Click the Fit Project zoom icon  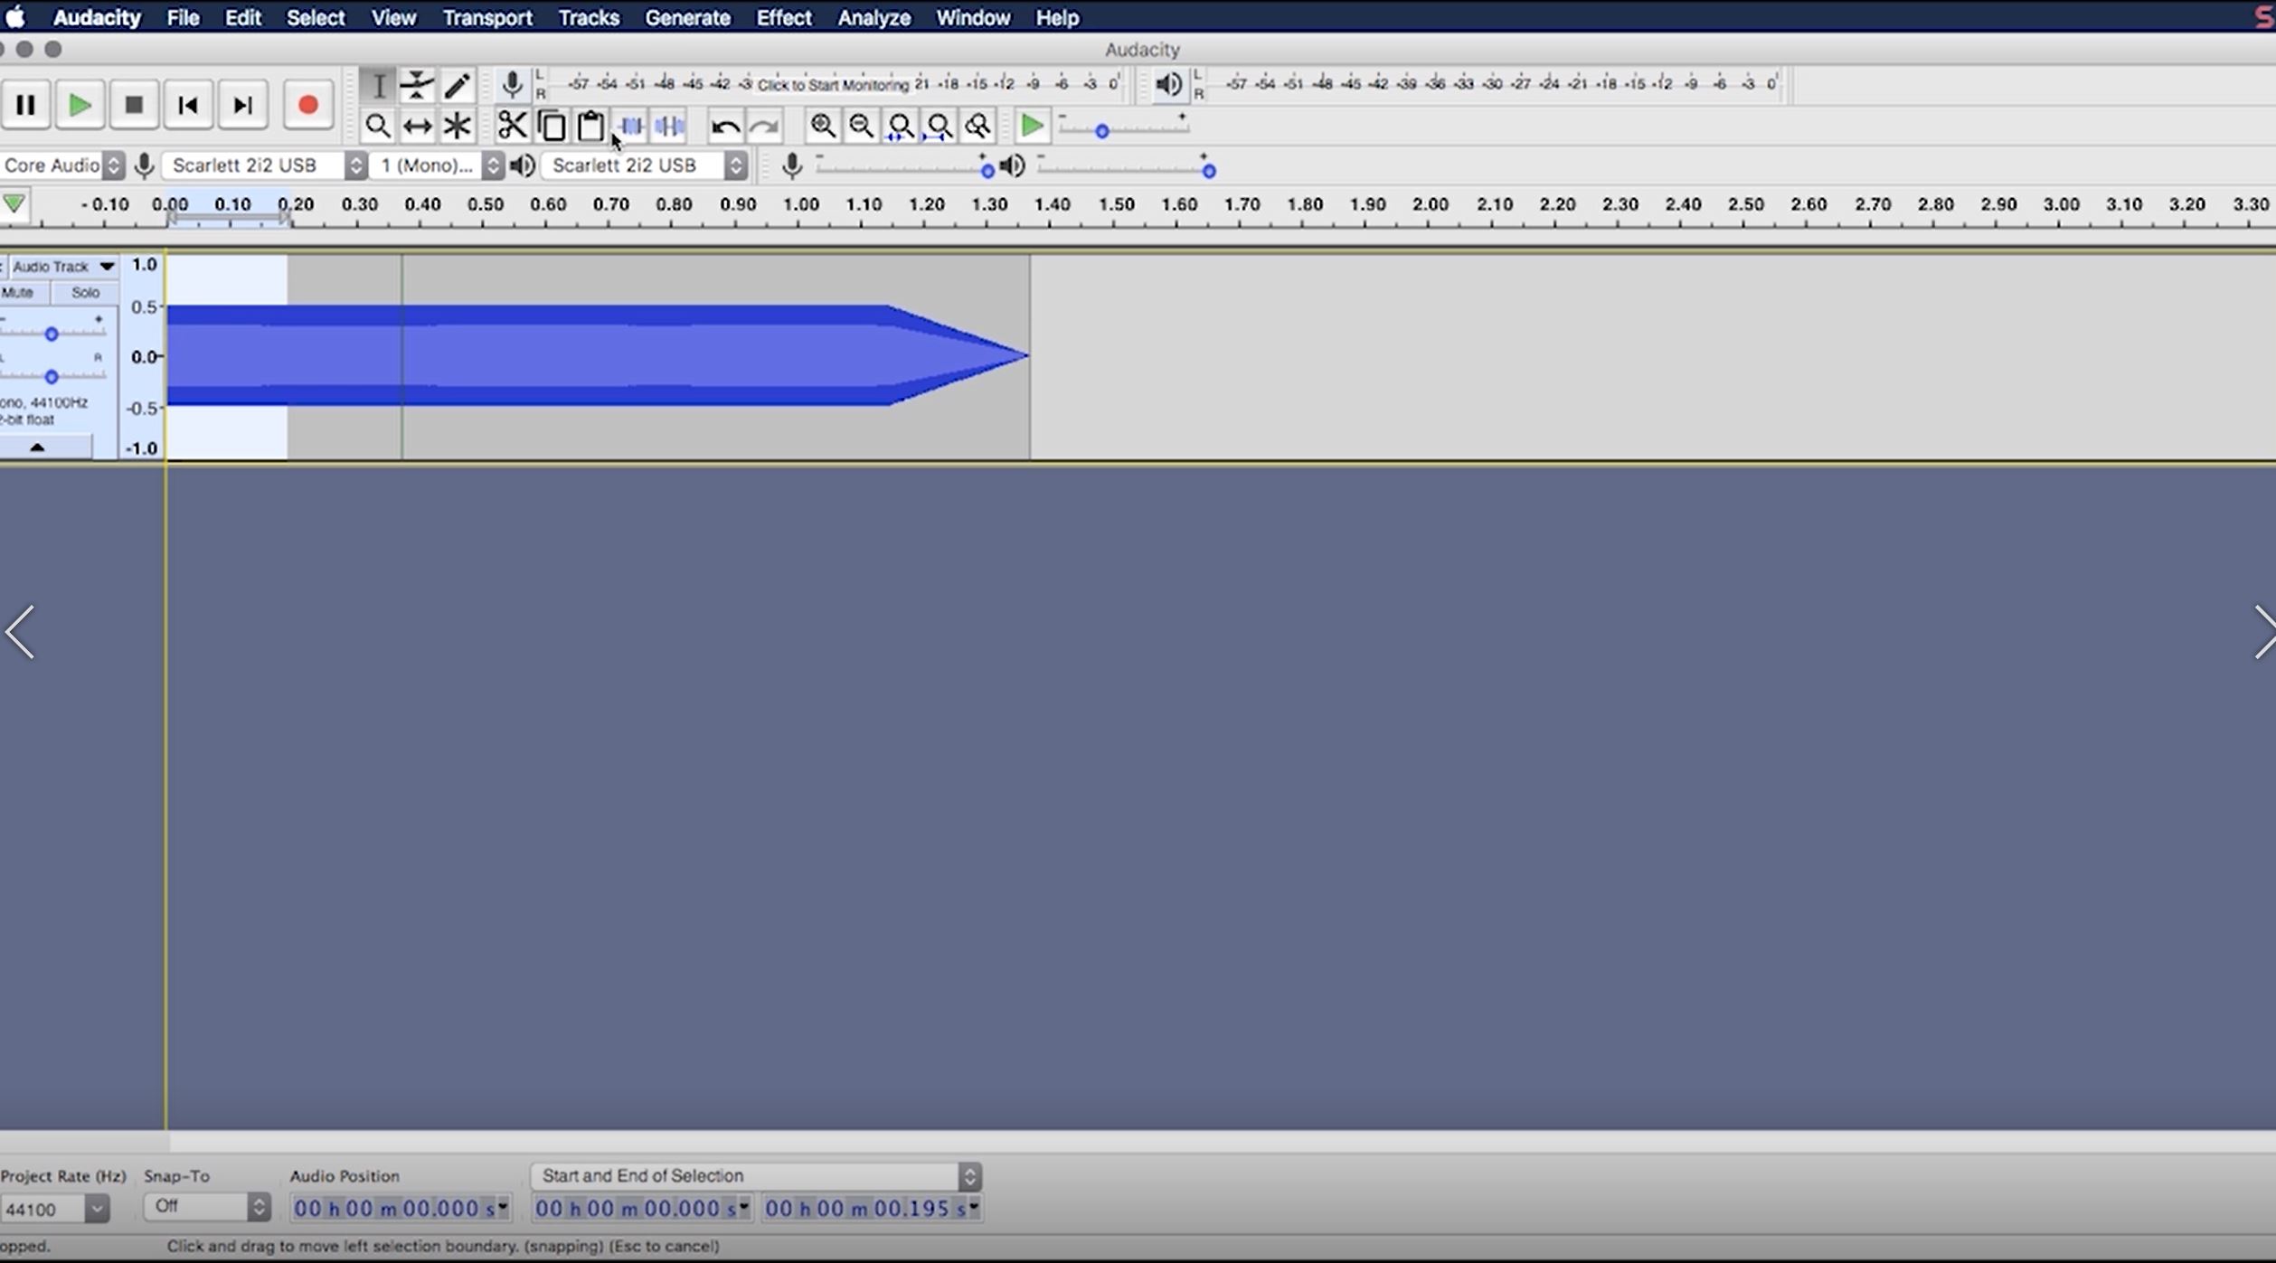tap(939, 126)
